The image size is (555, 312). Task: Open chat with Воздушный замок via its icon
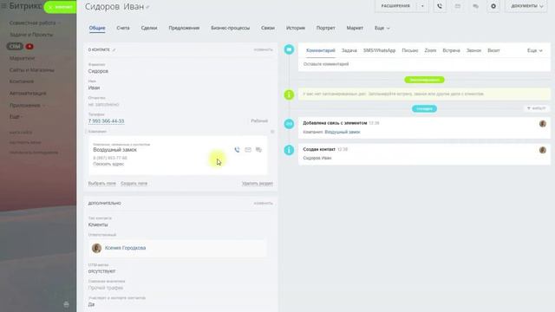pyautogui.click(x=258, y=150)
